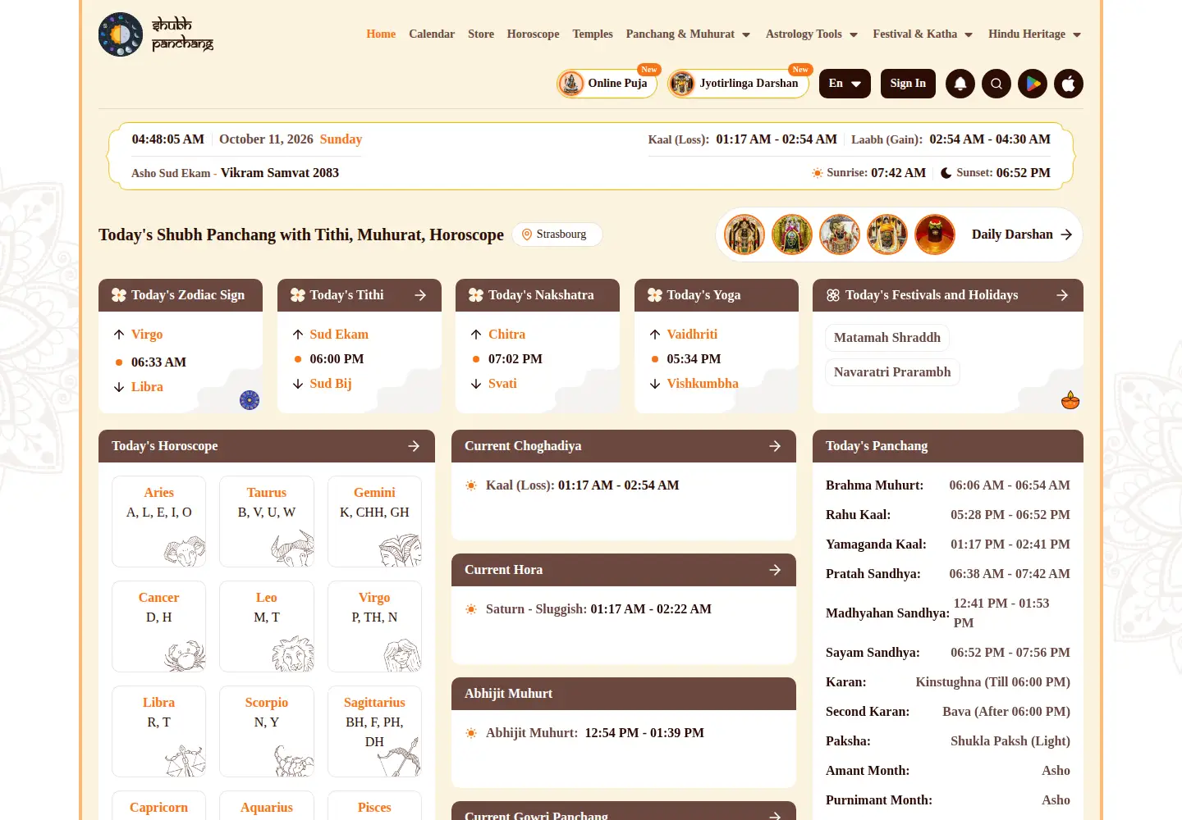Go to the Home menu item

coord(381,34)
